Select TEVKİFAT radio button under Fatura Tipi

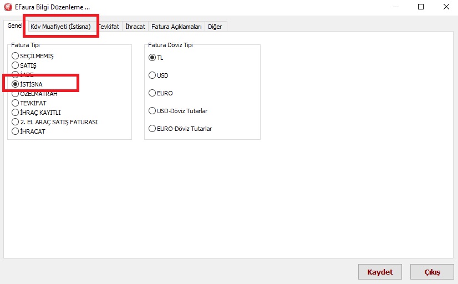[x=16, y=103]
